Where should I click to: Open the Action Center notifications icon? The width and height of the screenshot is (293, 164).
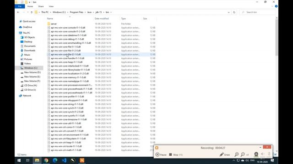coord(272,160)
